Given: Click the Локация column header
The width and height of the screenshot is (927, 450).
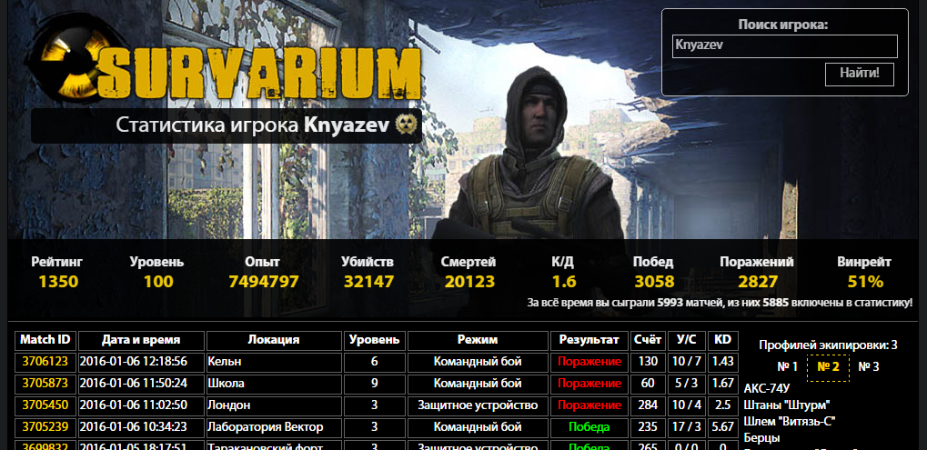Looking at the screenshot, I should [274, 340].
